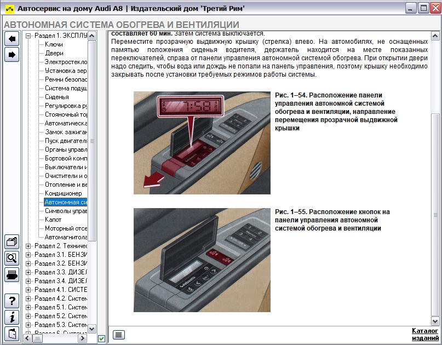Exit using the door icon
Image resolution: width=442 pixels, height=345 pixels.
point(12,334)
